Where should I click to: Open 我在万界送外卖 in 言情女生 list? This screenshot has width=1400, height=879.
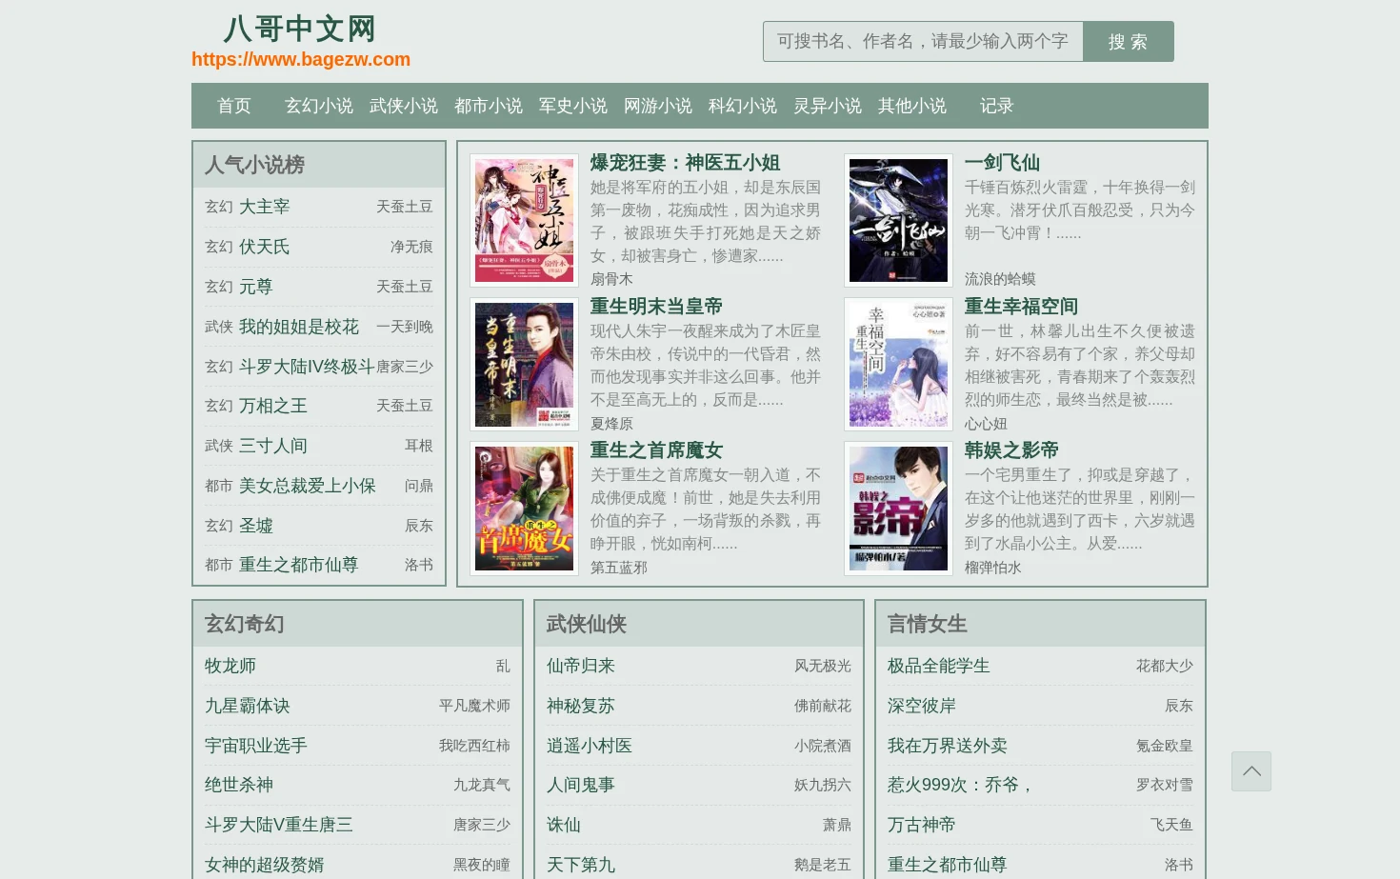948,746
